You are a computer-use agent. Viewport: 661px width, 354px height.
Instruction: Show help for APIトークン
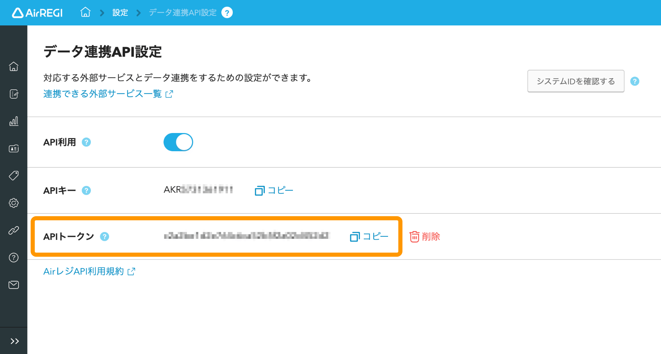105,236
